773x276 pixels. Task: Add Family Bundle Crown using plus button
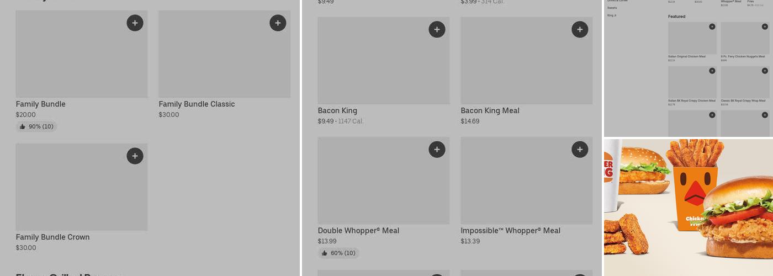(x=135, y=156)
